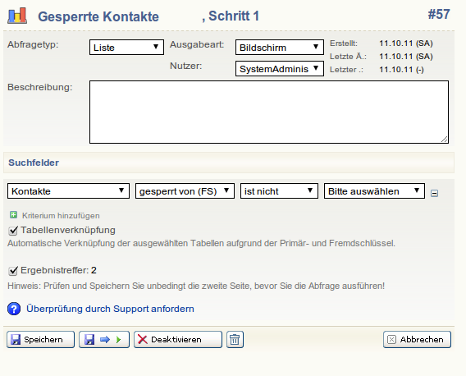Image resolution: width=466 pixels, height=376 pixels.
Task: Open the gesperrt von (FS) field dropdown
Action: tap(185, 191)
